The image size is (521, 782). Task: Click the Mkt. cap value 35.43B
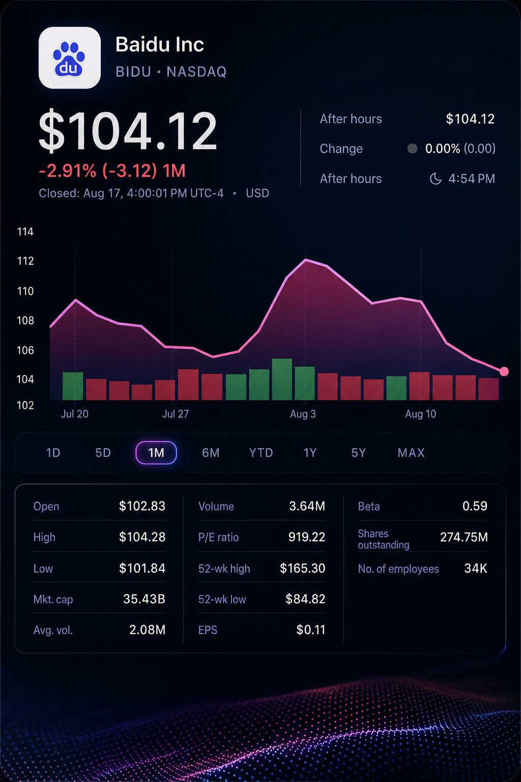[x=144, y=599]
